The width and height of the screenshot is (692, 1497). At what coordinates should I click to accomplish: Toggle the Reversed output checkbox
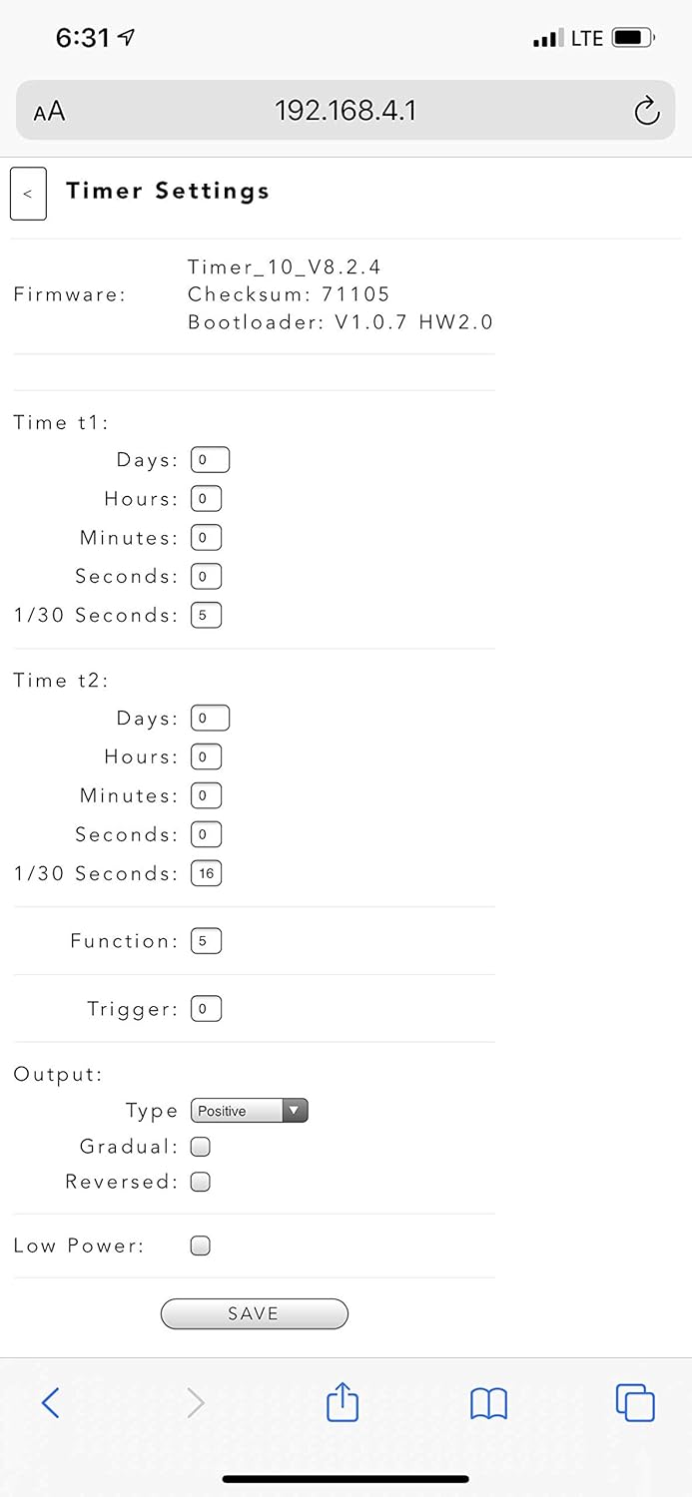(x=201, y=1182)
